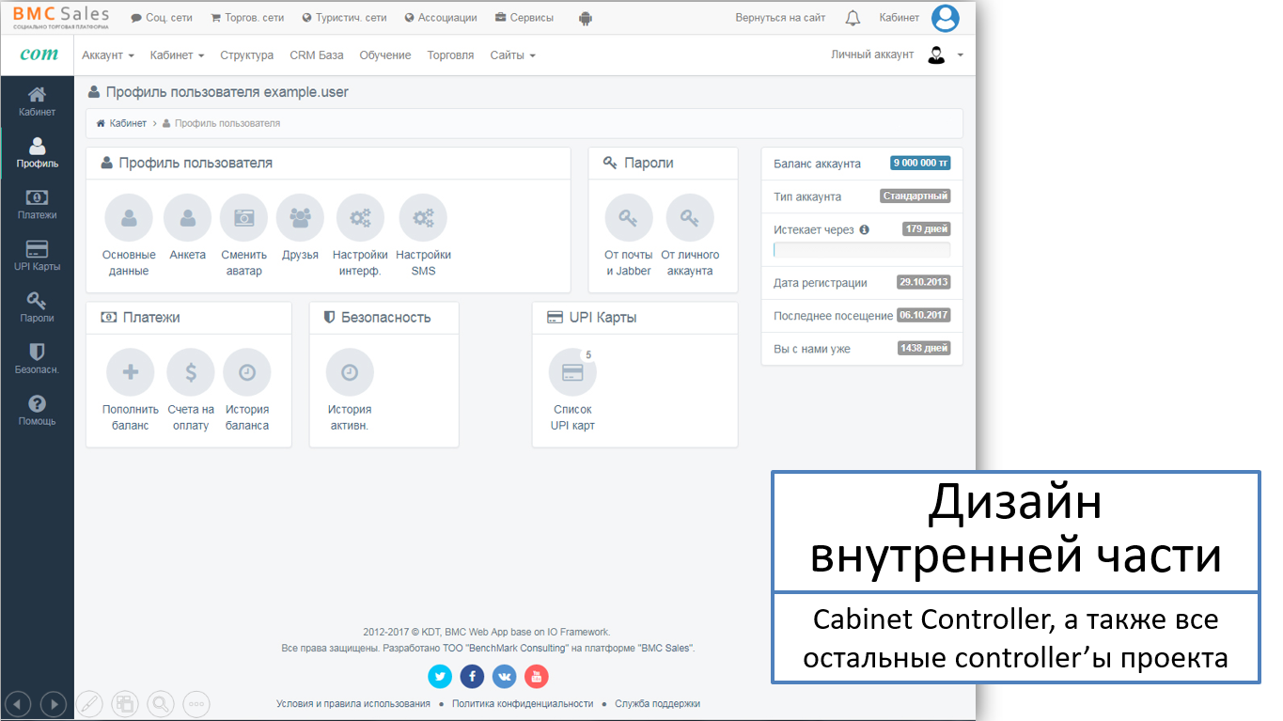Image resolution: width=1283 pixels, height=721 pixels.
Task: Open the notifications bell icon
Action: [x=853, y=18]
